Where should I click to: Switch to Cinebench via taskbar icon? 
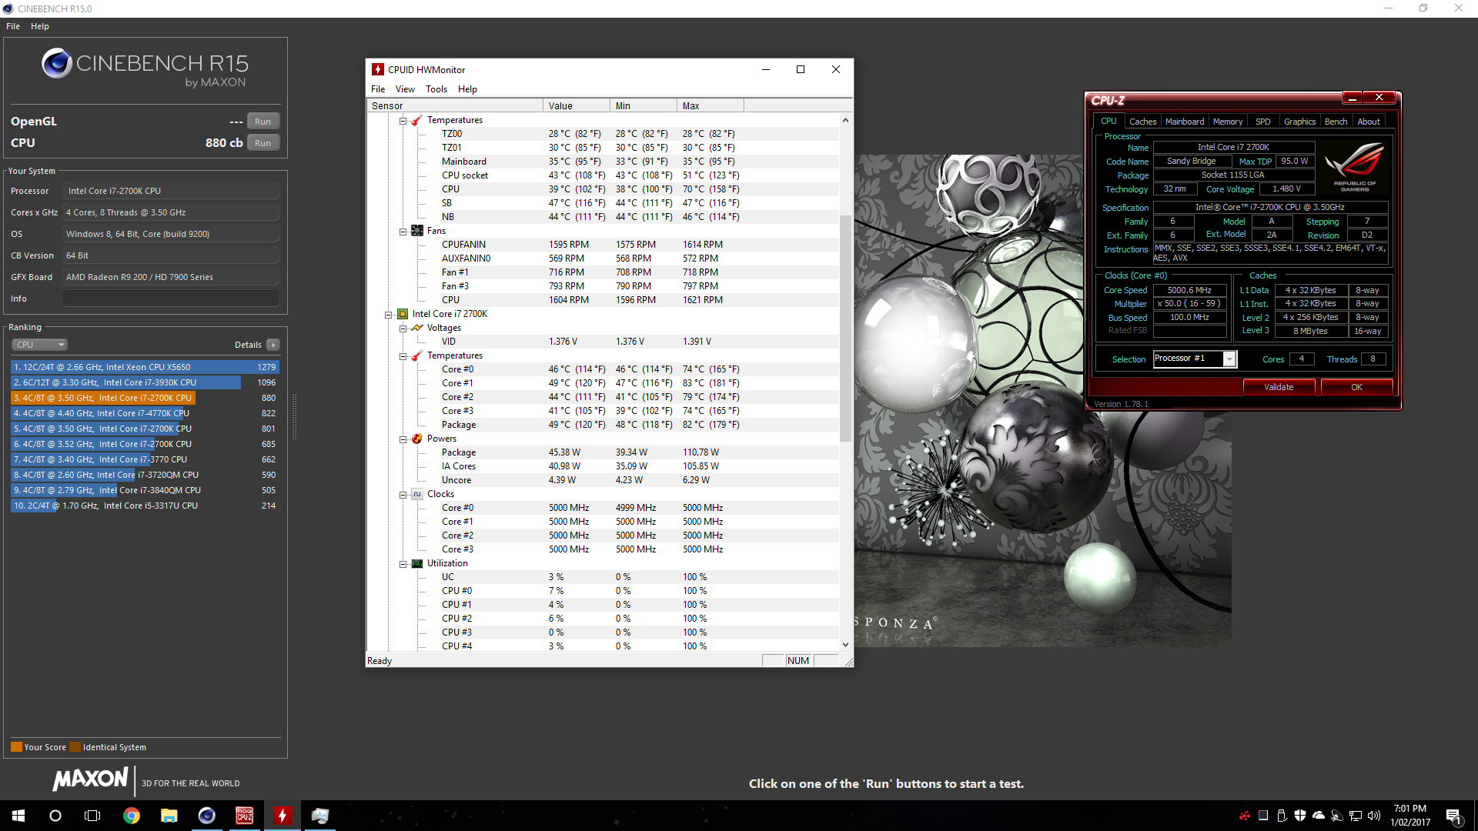point(207,816)
